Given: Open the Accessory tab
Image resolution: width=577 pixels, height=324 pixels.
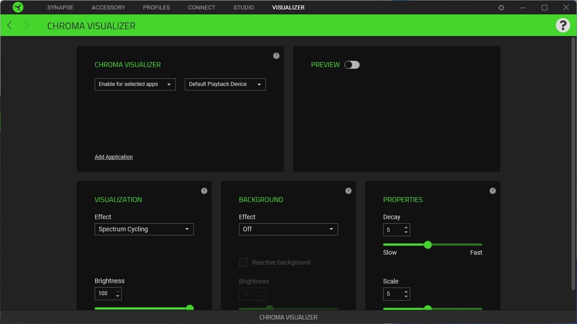Looking at the screenshot, I should click(108, 8).
